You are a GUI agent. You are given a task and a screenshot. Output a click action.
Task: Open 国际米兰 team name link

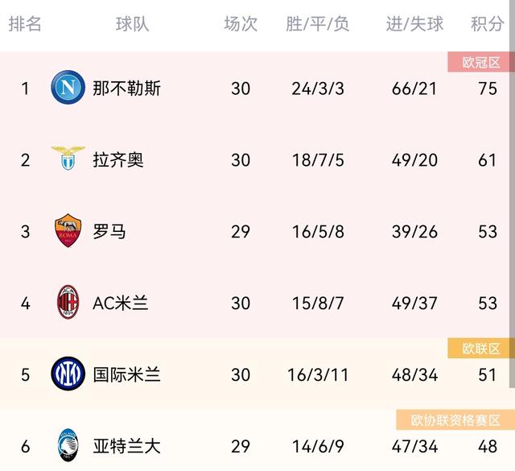[x=126, y=374]
